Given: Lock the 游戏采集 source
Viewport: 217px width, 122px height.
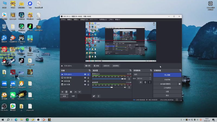Looking at the screenshot, I should 88,81.
